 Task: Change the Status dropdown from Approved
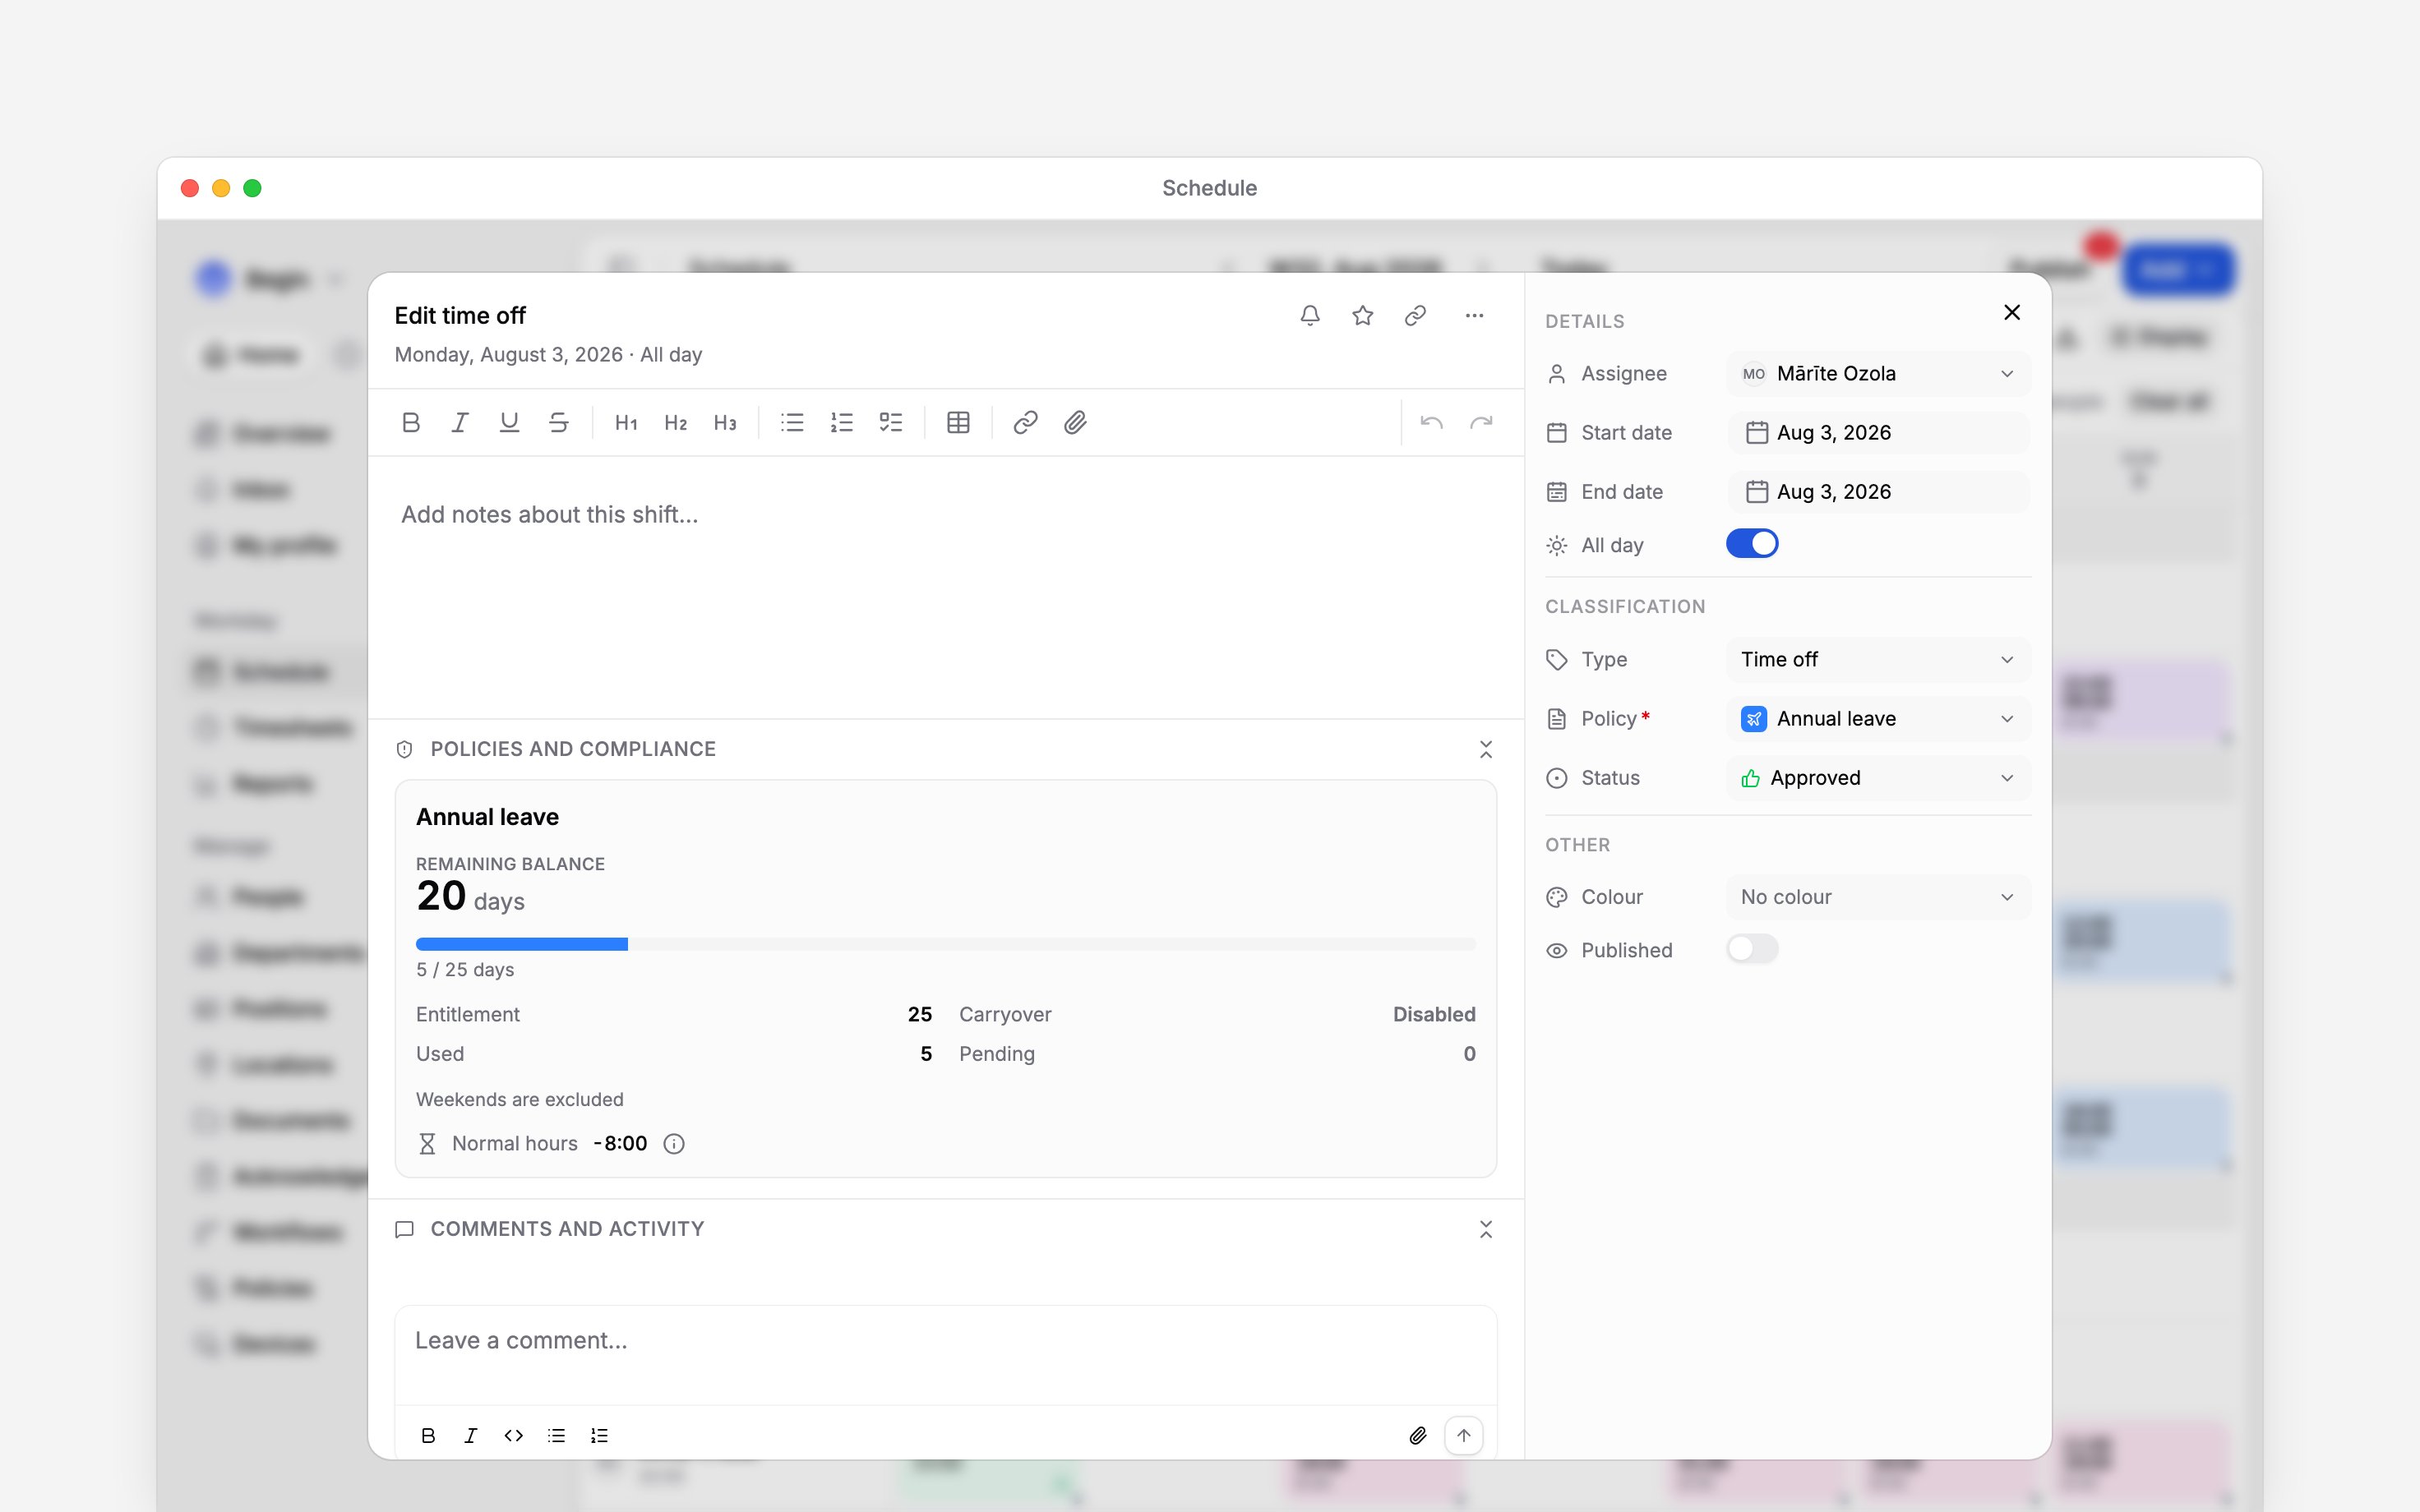coord(1879,778)
